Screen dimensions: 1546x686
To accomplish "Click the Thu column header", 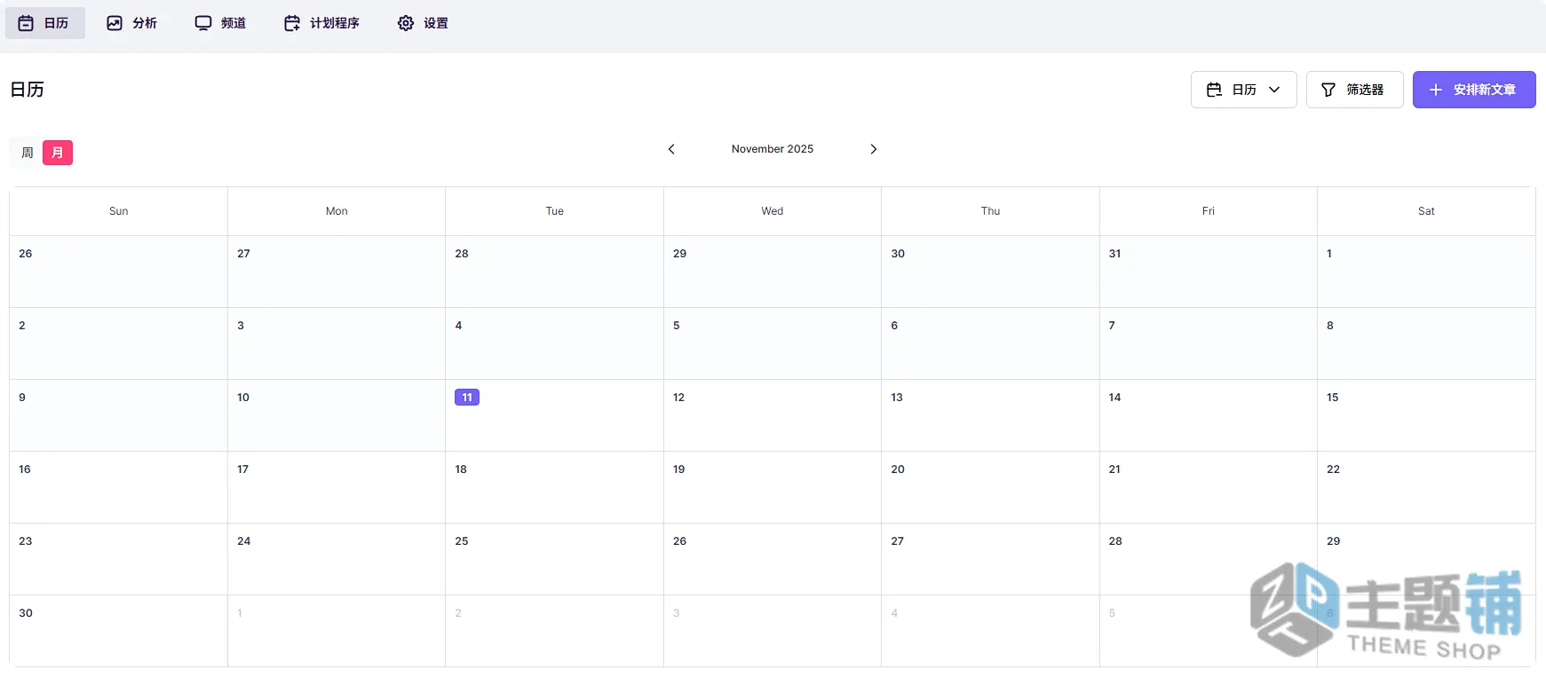I will [991, 211].
